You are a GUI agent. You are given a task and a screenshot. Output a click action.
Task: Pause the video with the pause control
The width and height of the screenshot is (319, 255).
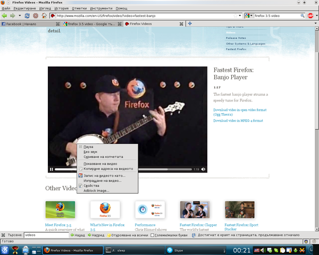51,169
